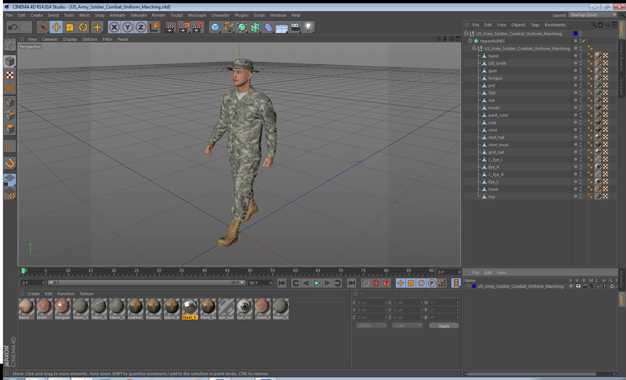Open the Objects side tab
Viewport: 626px width, 380px height.
tap(622, 29)
